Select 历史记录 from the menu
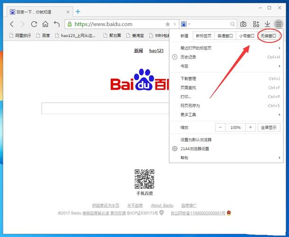The image size is (289, 237). tap(188, 57)
